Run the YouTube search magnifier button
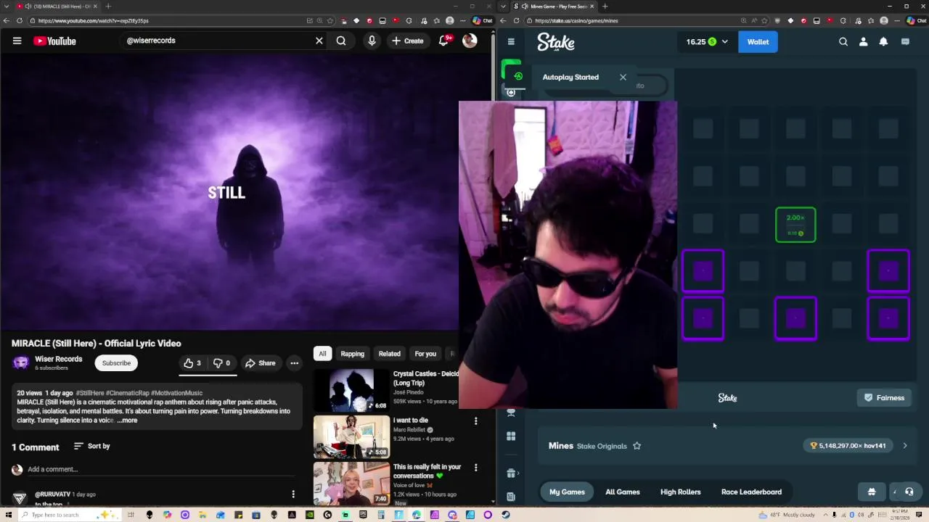929x522 pixels. pyautogui.click(x=341, y=41)
